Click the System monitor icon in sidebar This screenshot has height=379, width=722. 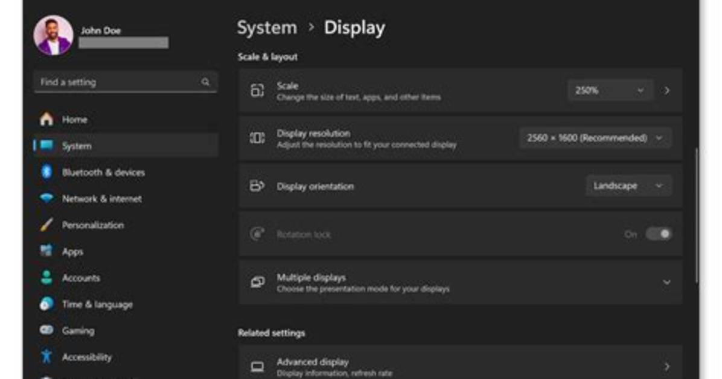pyautogui.click(x=46, y=145)
